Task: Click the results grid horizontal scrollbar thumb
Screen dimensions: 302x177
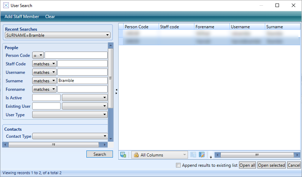Action: coord(257,155)
